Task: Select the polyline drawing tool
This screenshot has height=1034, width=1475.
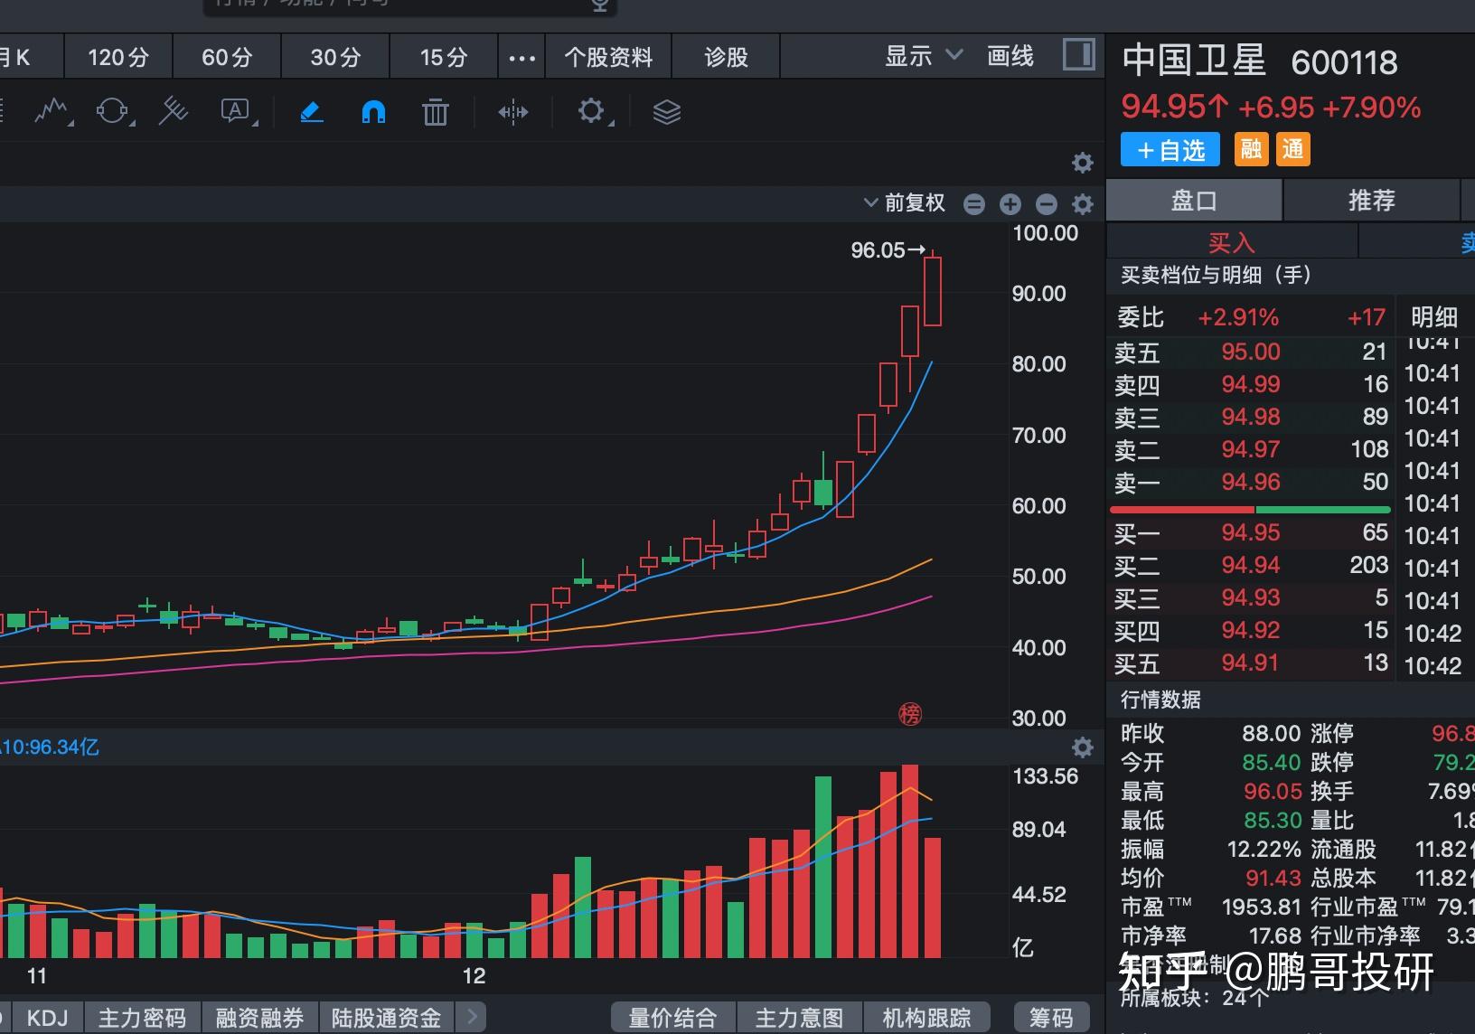Action: coord(52,112)
